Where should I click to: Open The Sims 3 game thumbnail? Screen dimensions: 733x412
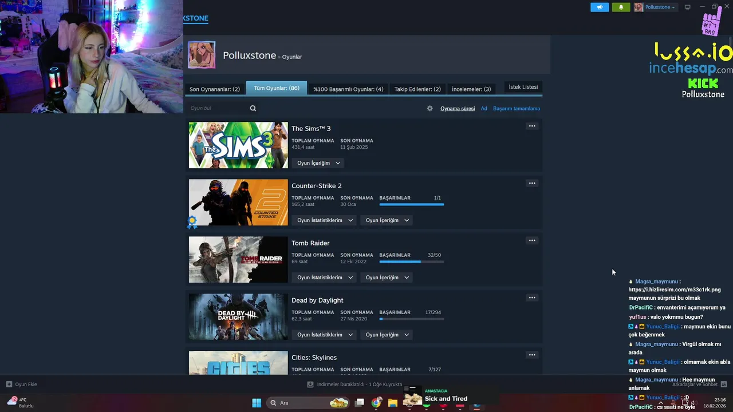[x=238, y=145]
